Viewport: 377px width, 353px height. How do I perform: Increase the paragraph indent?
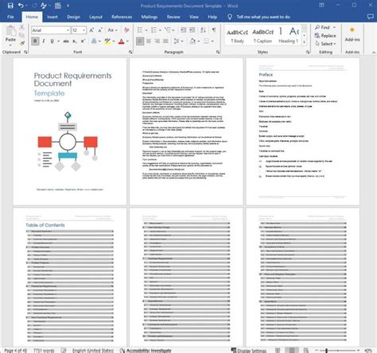tap(192, 30)
